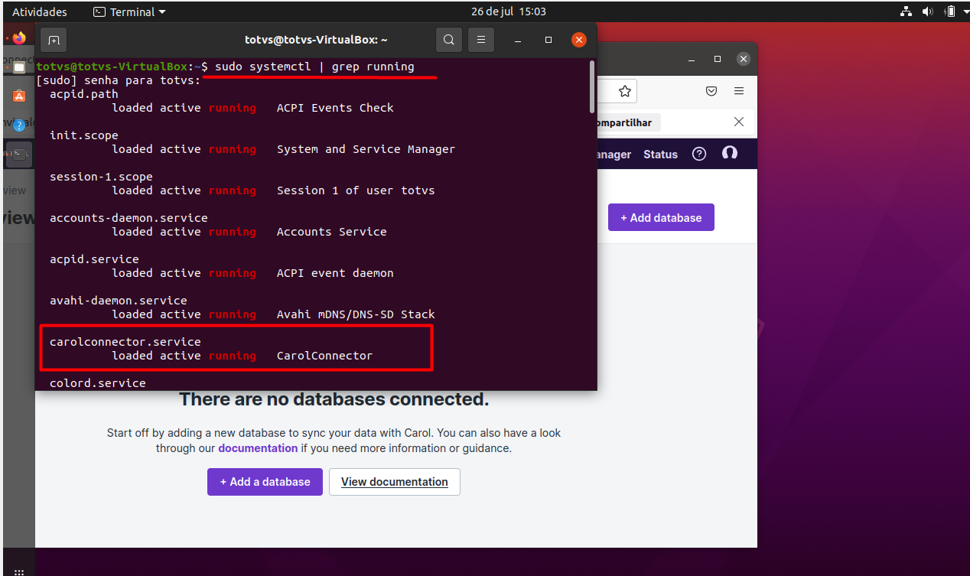The height and width of the screenshot is (576, 970).
Task: Maximize the Firefox window
Action: point(718,59)
